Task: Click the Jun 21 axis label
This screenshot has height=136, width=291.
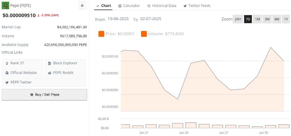Action: point(144,132)
